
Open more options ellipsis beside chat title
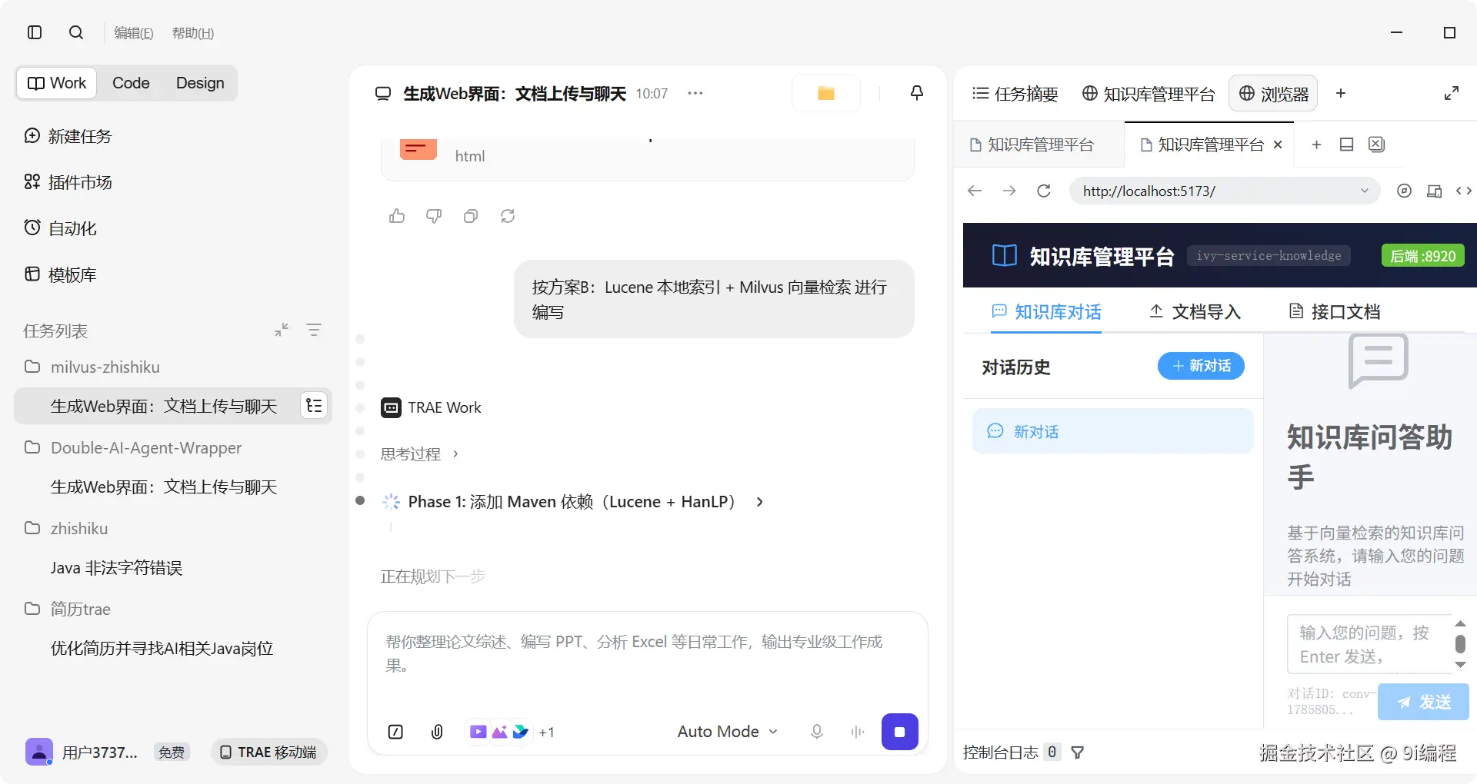[695, 93]
